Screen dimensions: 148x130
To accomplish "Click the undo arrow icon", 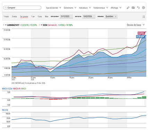I will (138, 8).
